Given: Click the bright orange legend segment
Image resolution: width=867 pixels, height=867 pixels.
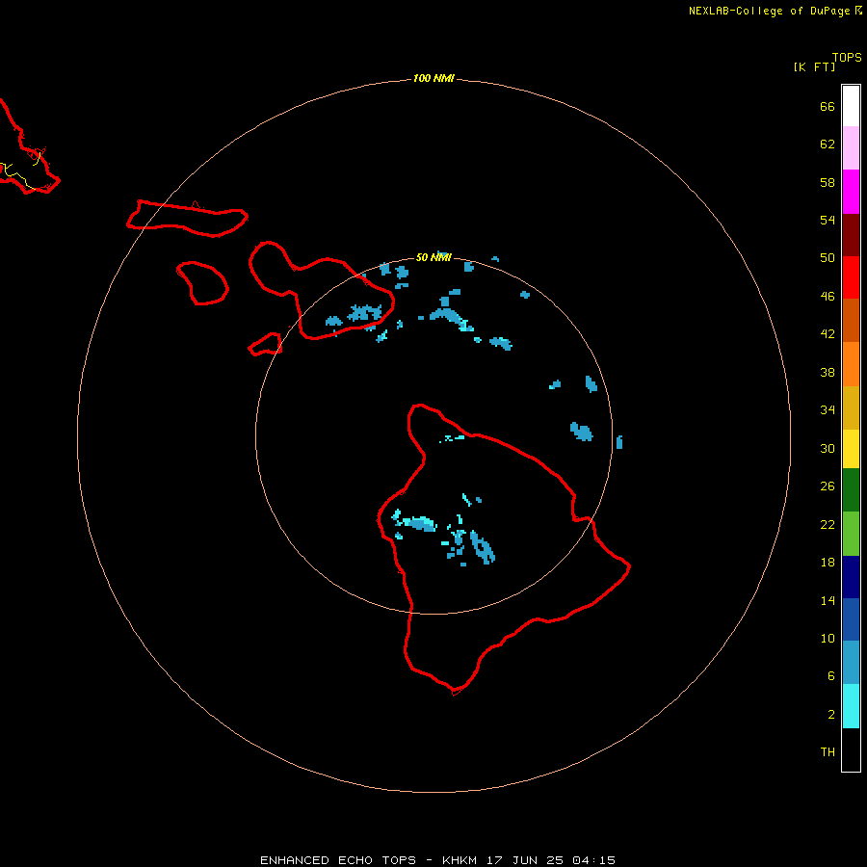Looking at the screenshot, I should click(x=851, y=364).
